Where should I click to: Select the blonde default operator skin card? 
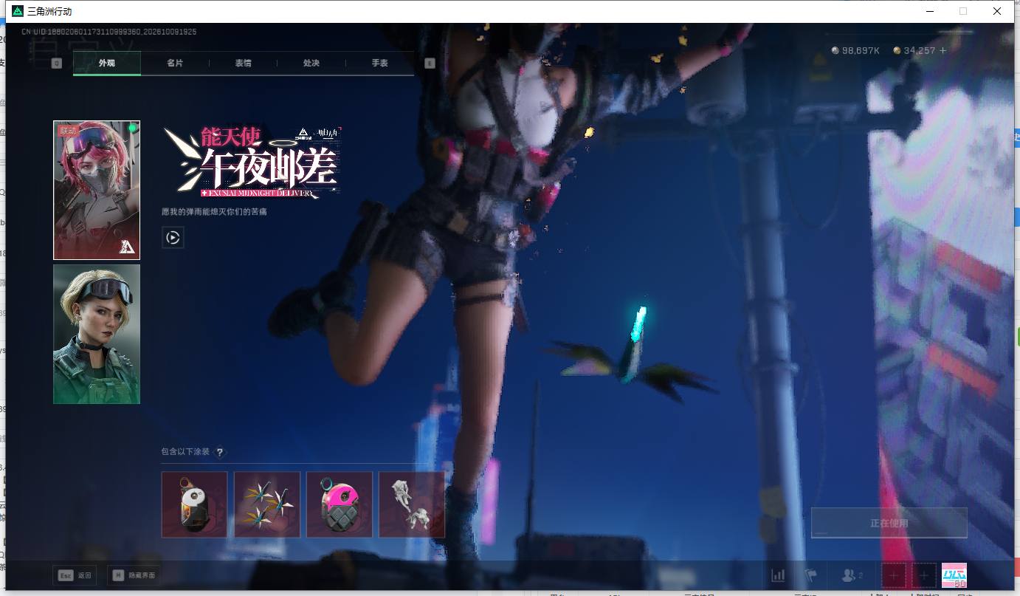[x=97, y=334]
